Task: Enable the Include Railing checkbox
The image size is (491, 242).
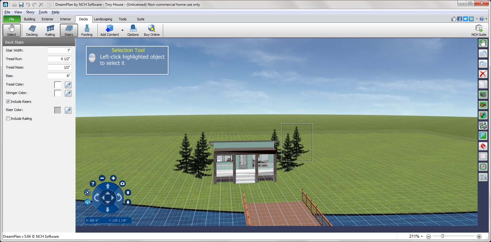Action: [8, 119]
